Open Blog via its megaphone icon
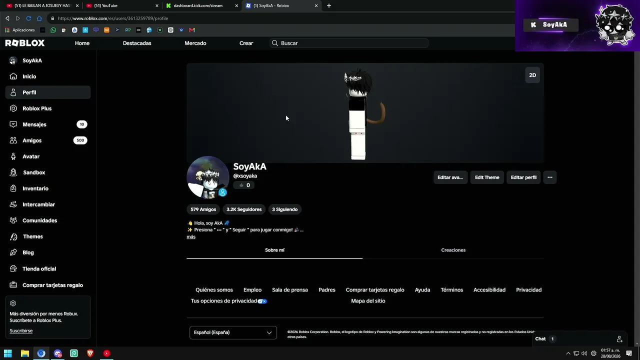640x360 pixels. pyautogui.click(x=13, y=252)
